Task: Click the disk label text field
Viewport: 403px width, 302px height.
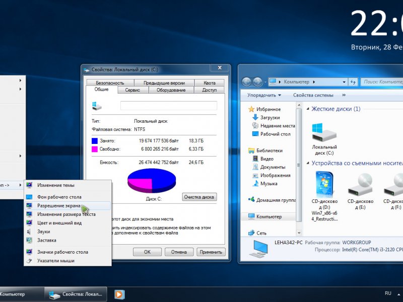Action: (x=168, y=106)
